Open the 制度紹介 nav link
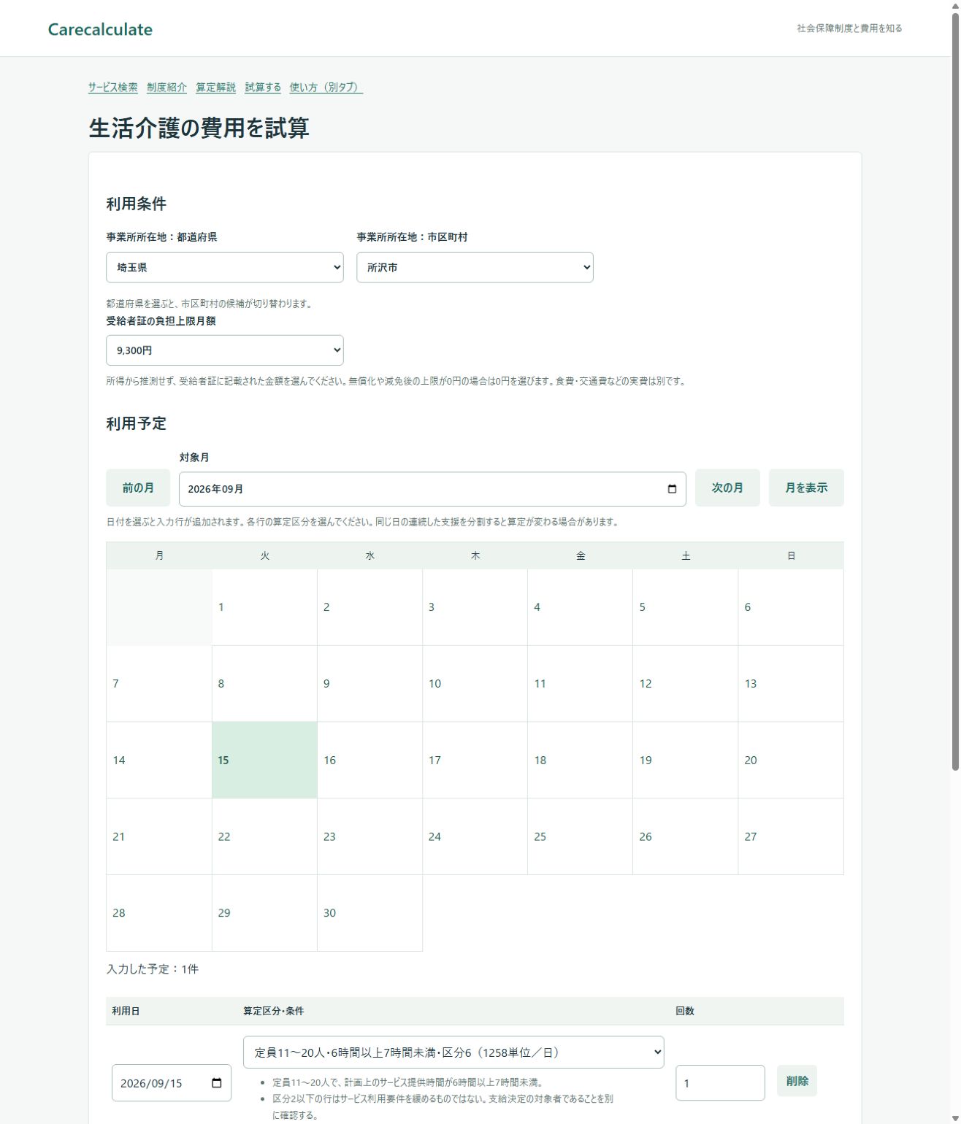Image resolution: width=961 pixels, height=1124 pixels. (x=166, y=87)
